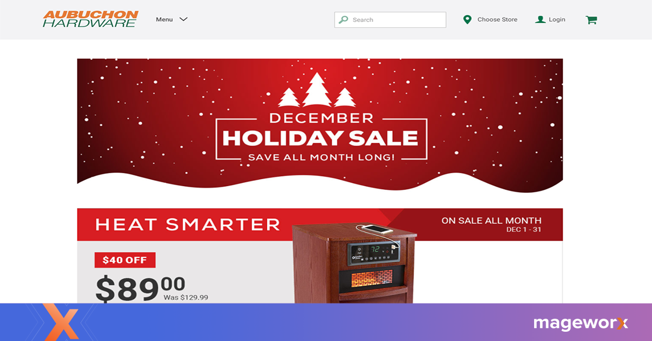This screenshot has width=652, height=341.
Task: Open the Login link
Action: click(x=557, y=20)
